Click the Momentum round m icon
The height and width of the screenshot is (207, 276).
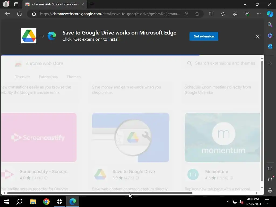pos(193,174)
